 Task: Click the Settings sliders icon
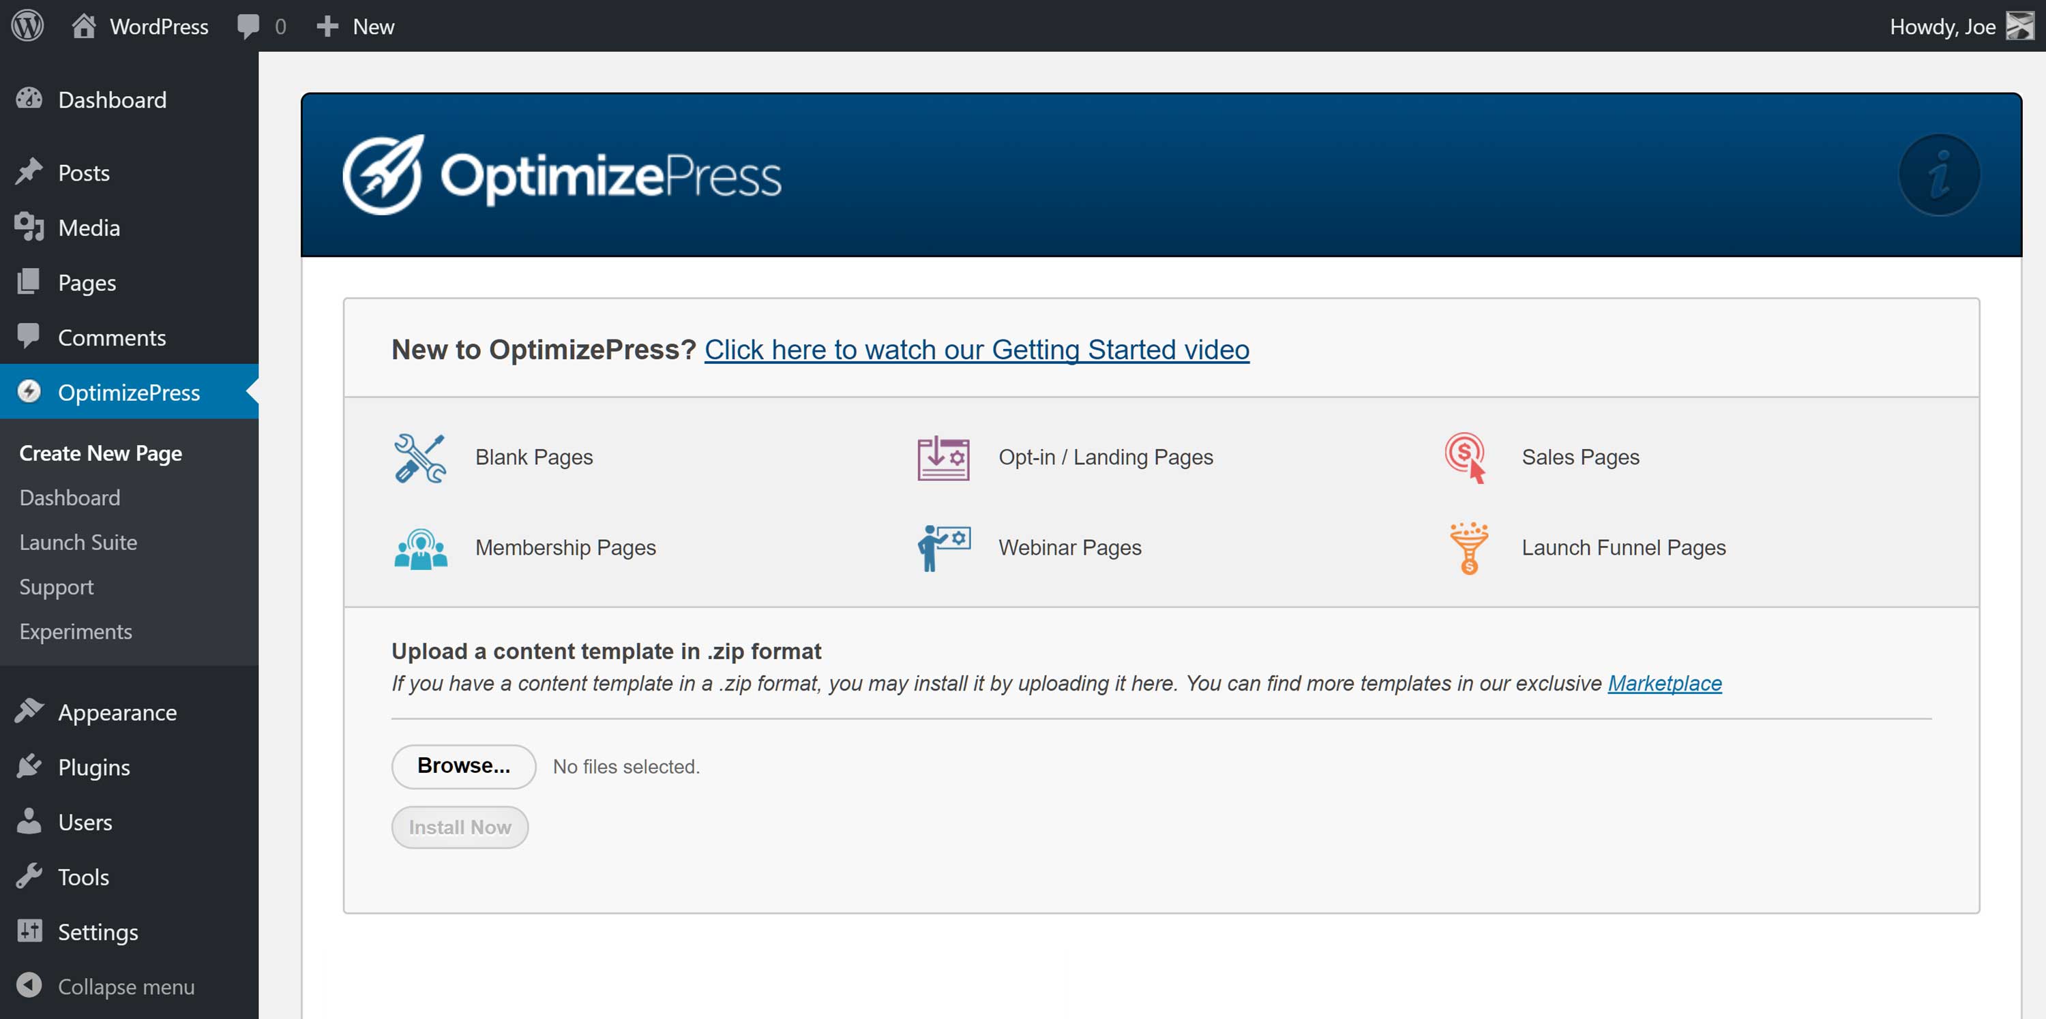[x=29, y=930]
